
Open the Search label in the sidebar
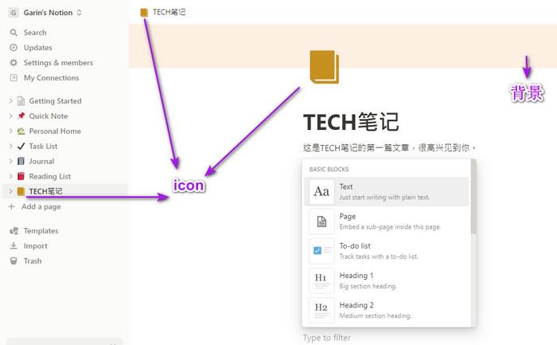click(35, 33)
